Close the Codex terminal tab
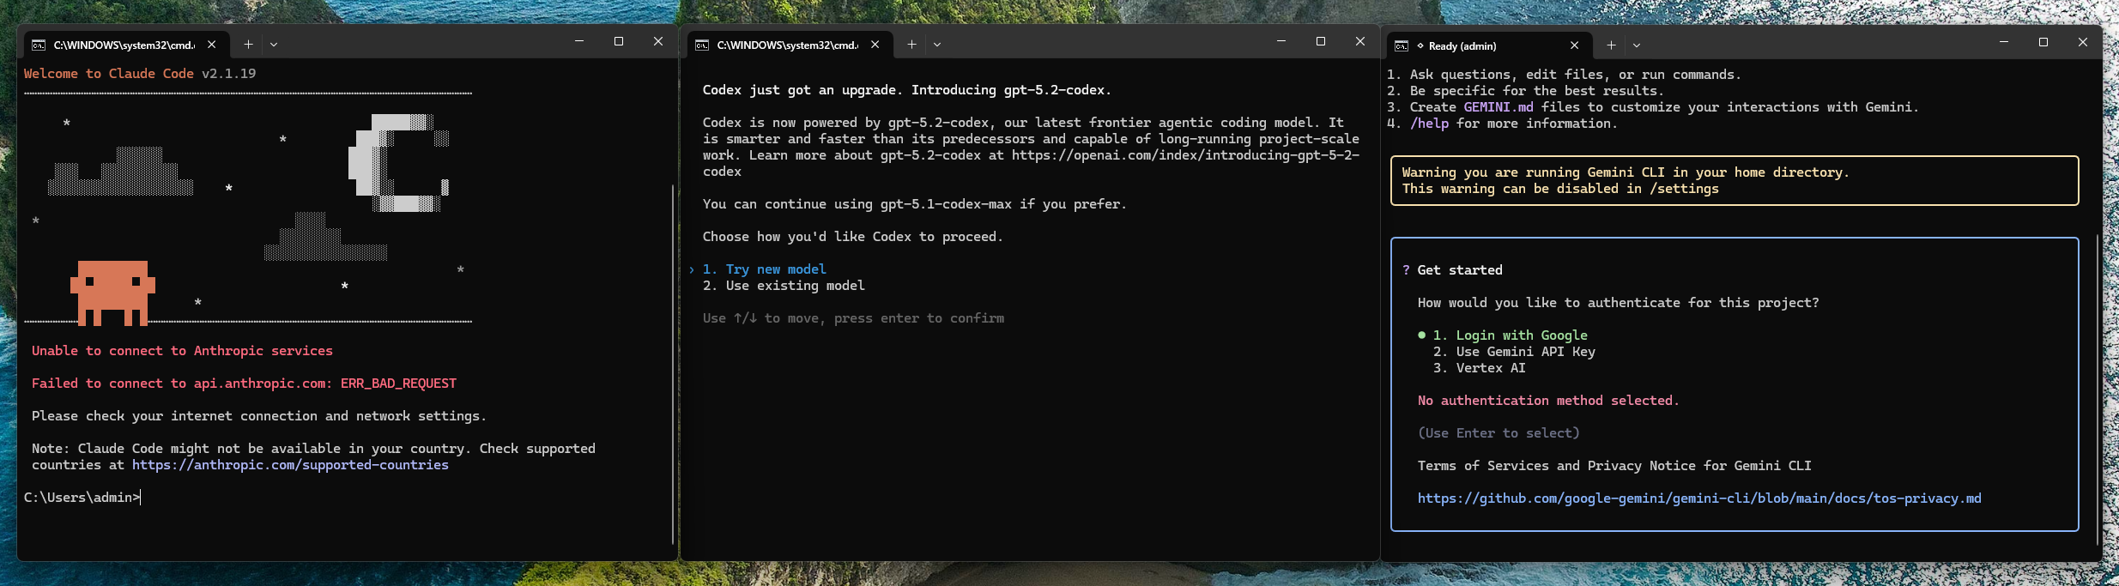Image resolution: width=2119 pixels, height=586 pixels. [x=875, y=45]
